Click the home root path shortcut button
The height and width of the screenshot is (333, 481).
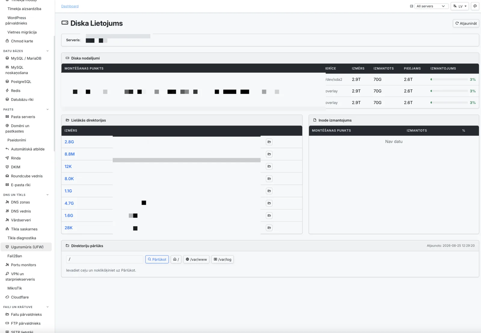pos(176,259)
